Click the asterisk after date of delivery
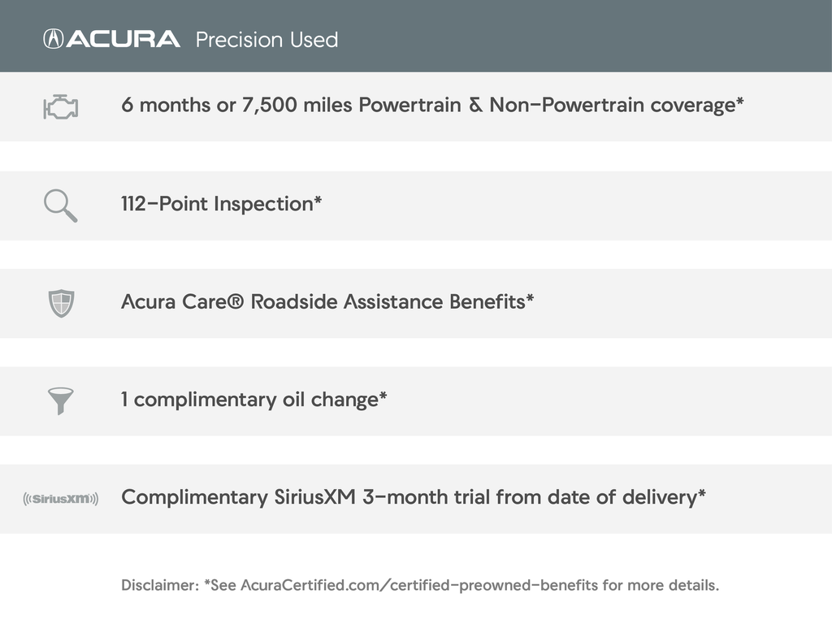The width and height of the screenshot is (832, 624). (701, 495)
